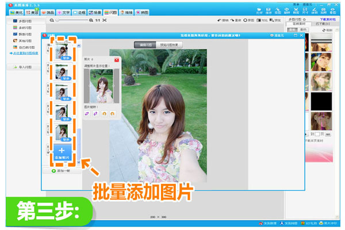Click the zoom in magnifier icon

91,20
